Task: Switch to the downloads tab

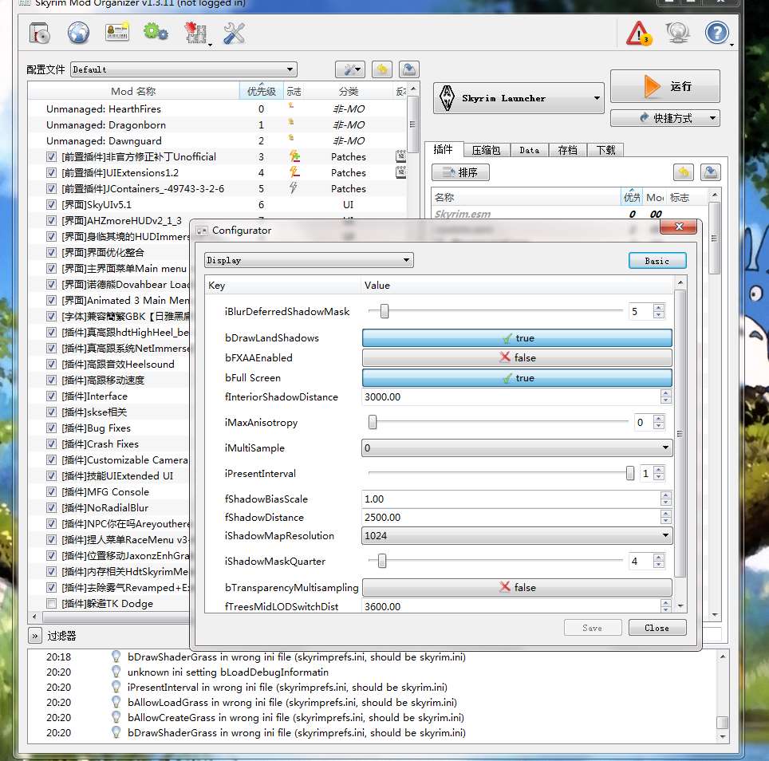Action: [605, 150]
